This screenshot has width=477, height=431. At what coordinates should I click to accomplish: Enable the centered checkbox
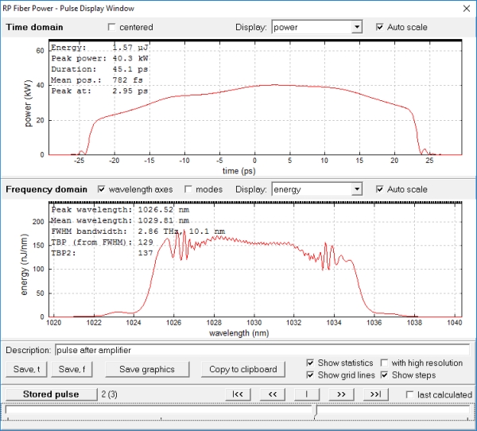tap(112, 27)
